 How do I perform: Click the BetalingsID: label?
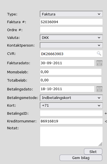(x=18, y=114)
